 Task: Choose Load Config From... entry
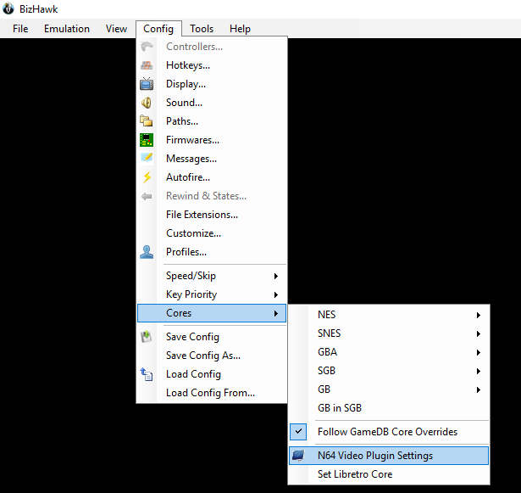click(x=210, y=393)
